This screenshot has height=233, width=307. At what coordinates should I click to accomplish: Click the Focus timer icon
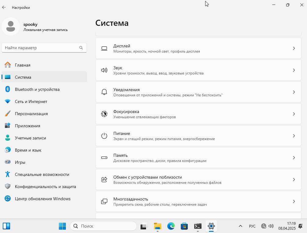point(104,114)
